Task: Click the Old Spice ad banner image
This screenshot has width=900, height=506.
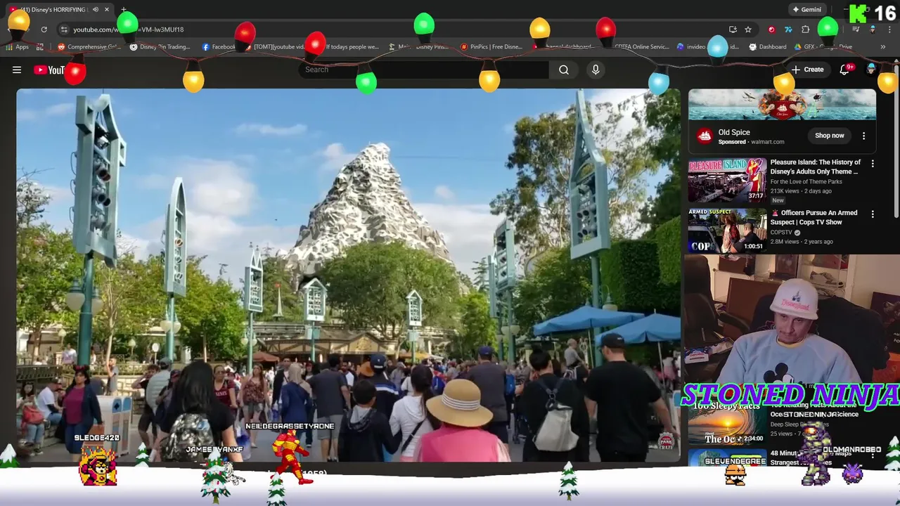Action: [782, 105]
